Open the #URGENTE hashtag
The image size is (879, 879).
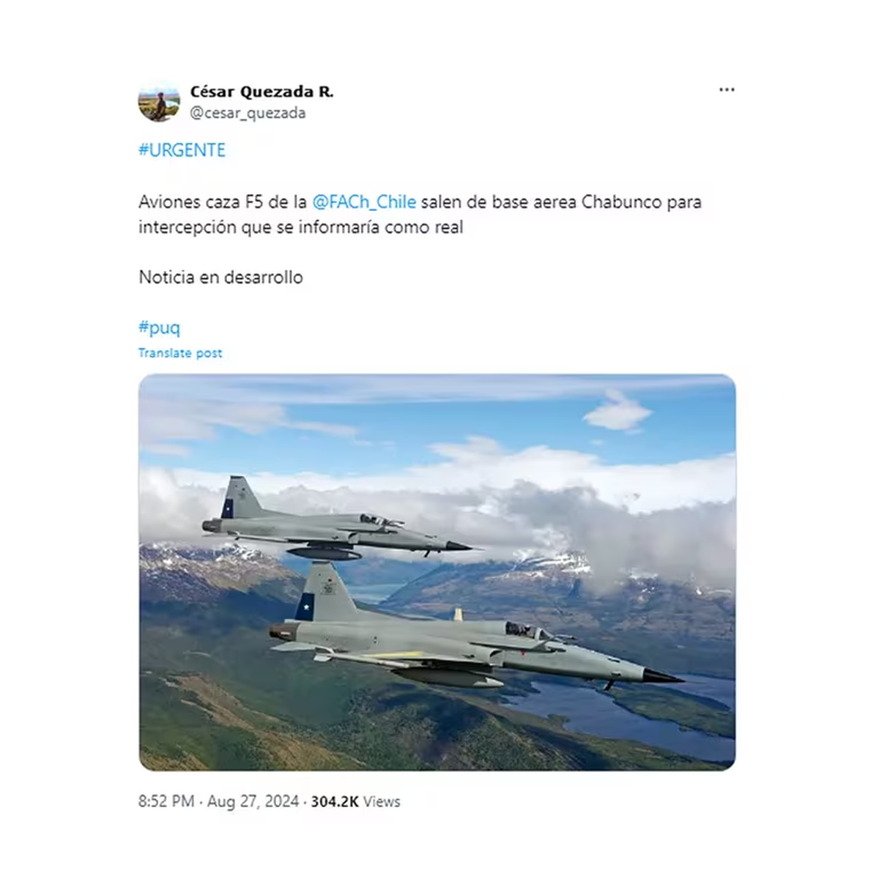[182, 150]
